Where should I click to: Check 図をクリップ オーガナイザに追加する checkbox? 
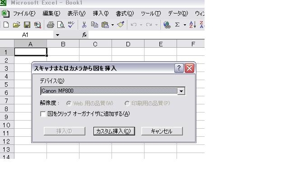[43, 114]
